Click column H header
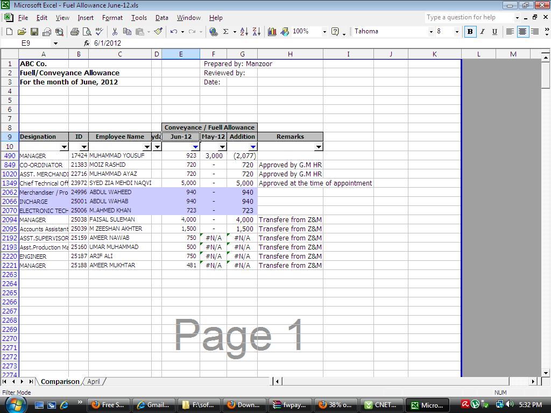 (290, 54)
